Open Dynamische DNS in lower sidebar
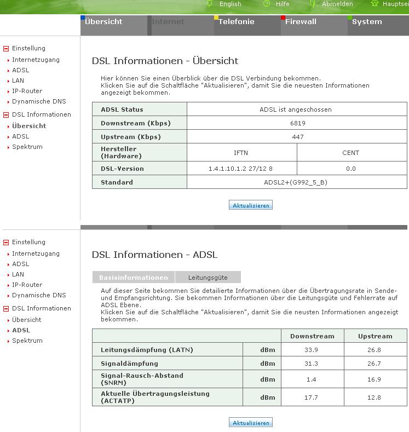The image size is (409, 432). (39, 295)
